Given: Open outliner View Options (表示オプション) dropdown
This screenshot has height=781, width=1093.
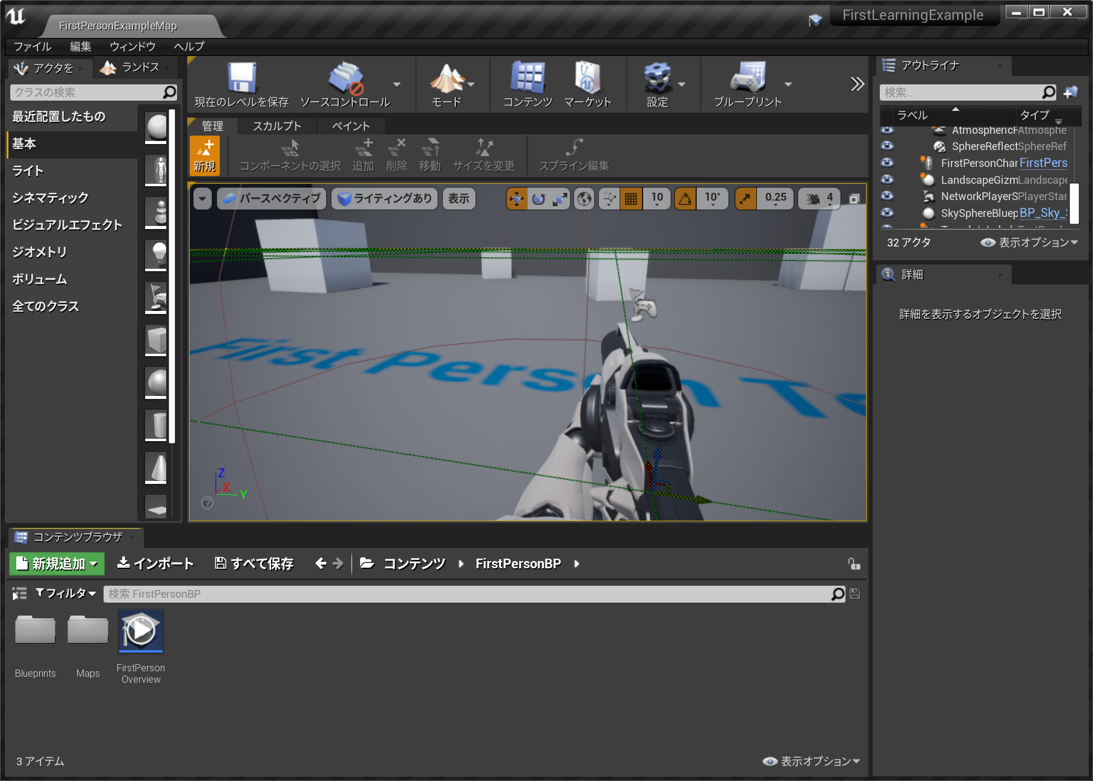Looking at the screenshot, I should tap(1029, 242).
